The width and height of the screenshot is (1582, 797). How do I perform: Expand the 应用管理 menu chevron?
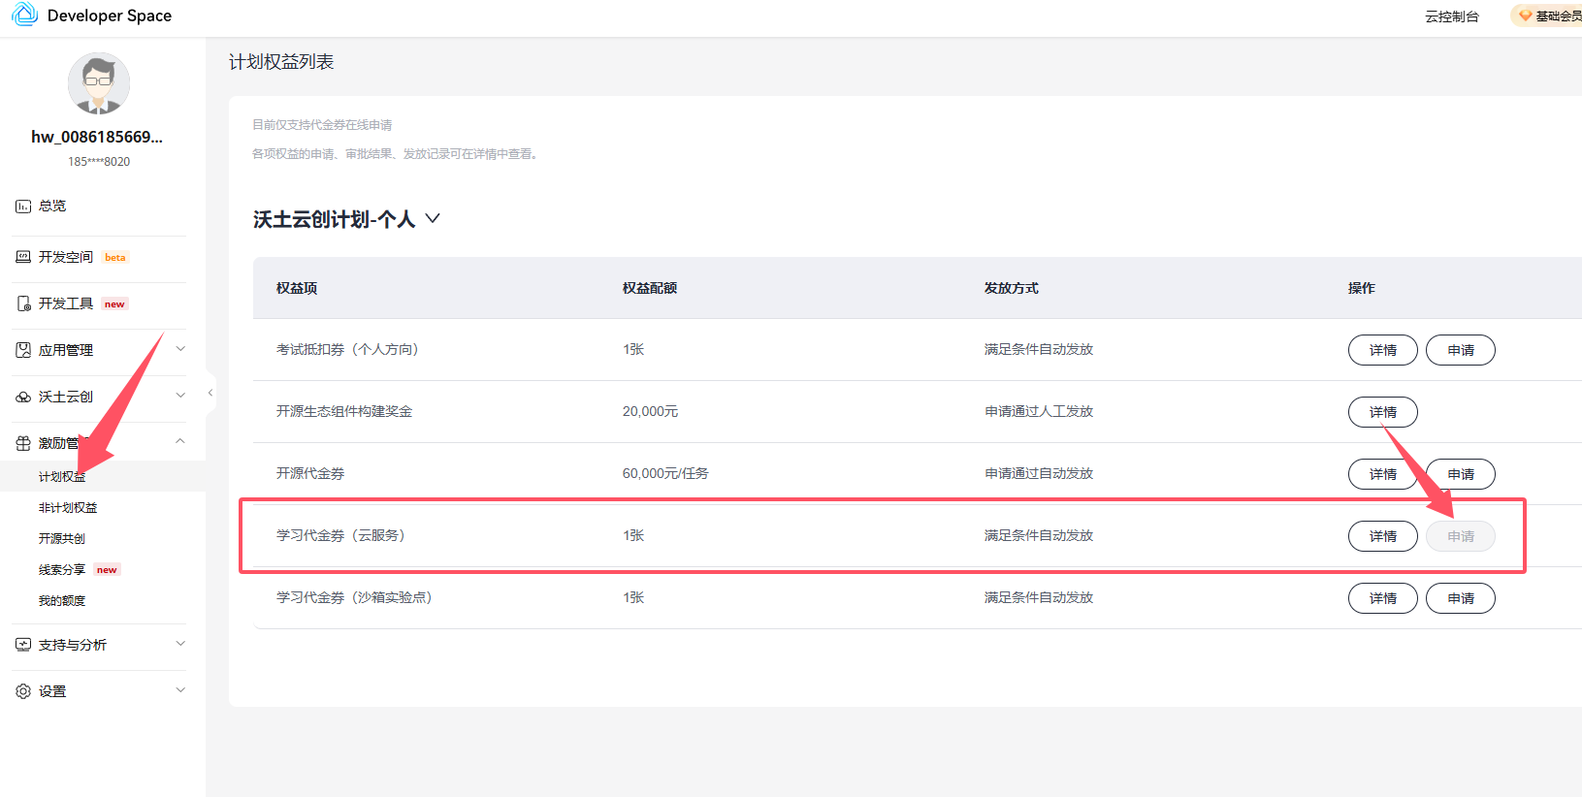point(180,349)
